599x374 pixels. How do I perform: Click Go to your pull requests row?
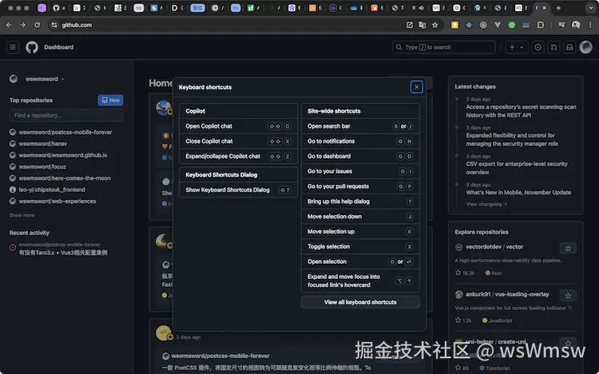point(360,186)
